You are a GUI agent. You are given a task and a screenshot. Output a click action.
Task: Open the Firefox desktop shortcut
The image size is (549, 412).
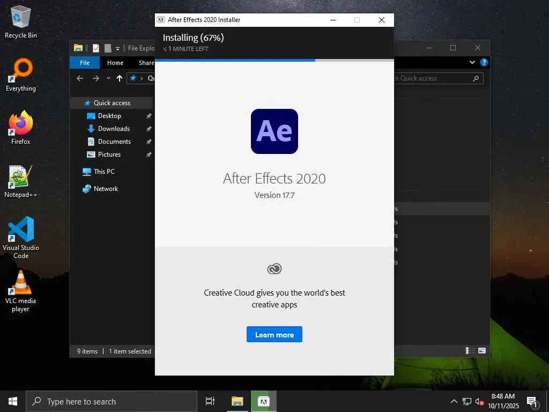[x=21, y=128]
